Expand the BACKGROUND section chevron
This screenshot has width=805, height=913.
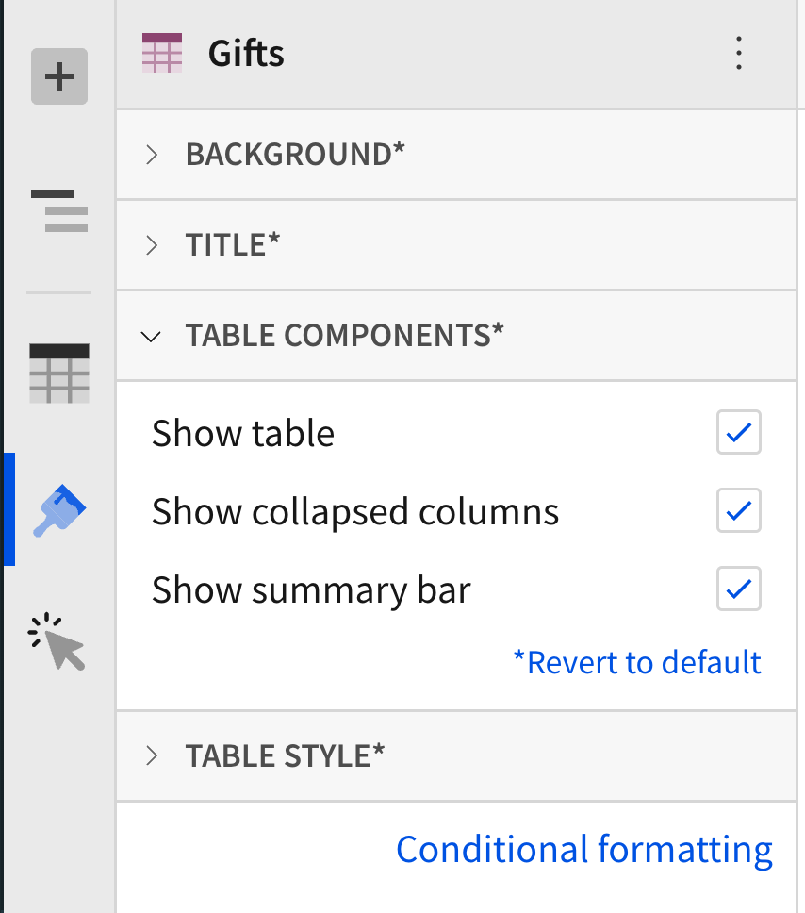pos(152,155)
